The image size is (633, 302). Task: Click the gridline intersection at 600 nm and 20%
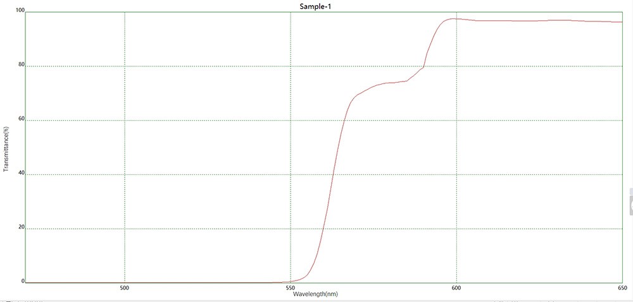[x=456, y=229]
